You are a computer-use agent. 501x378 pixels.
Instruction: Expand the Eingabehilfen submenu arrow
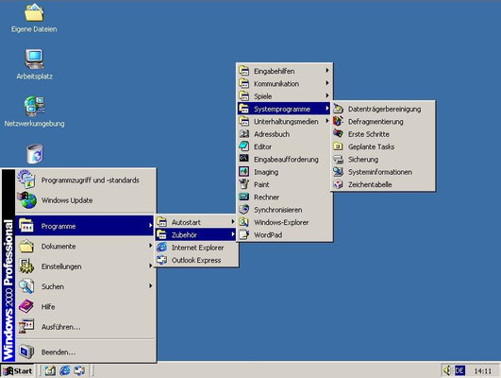point(327,70)
